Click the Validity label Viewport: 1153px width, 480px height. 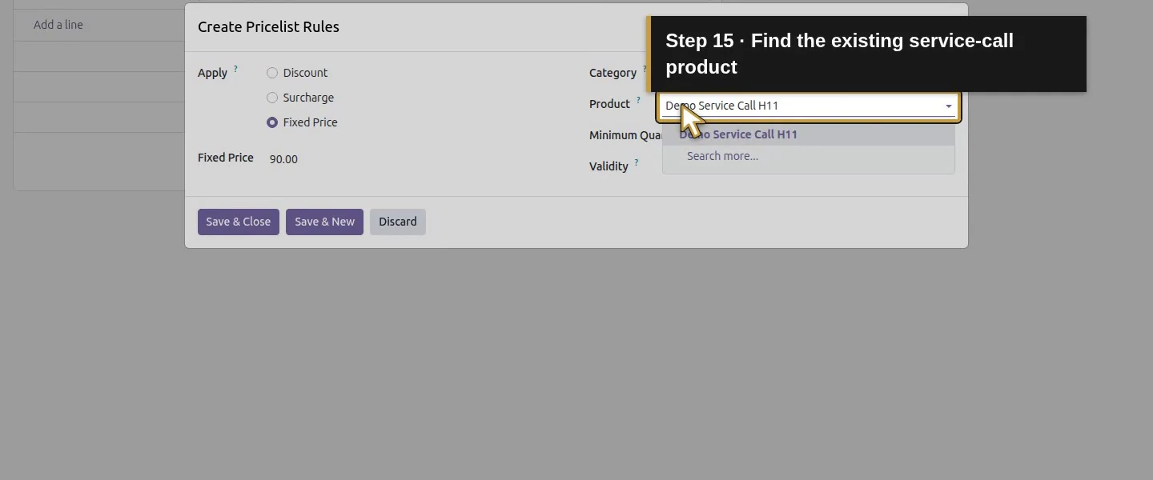(x=609, y=166)
